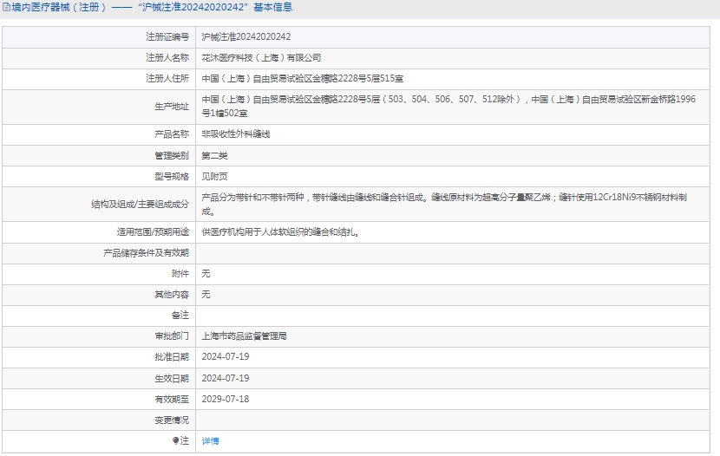Click the empty 备注 value cell

(x=455, y=316)
